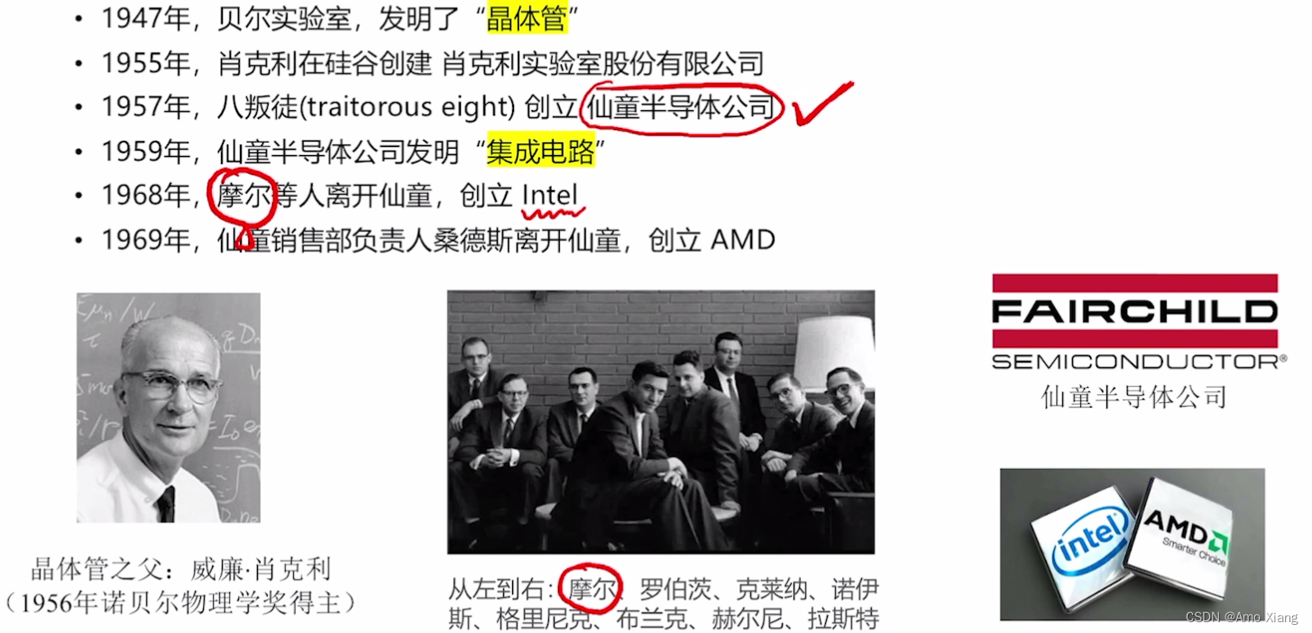The width and height of the screenshot is (1312, 633).
Task: Click the traitorous eight group photo
Action: pos(661,422)
